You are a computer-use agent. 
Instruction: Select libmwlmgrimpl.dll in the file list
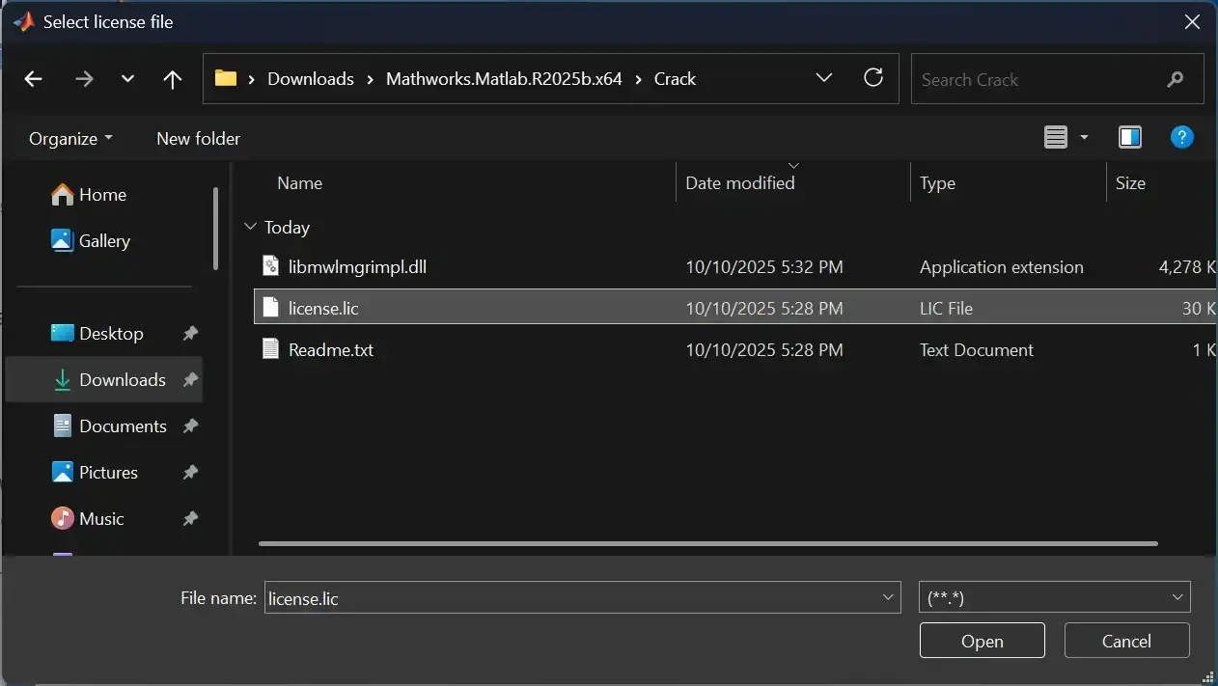tap(357, 267)
